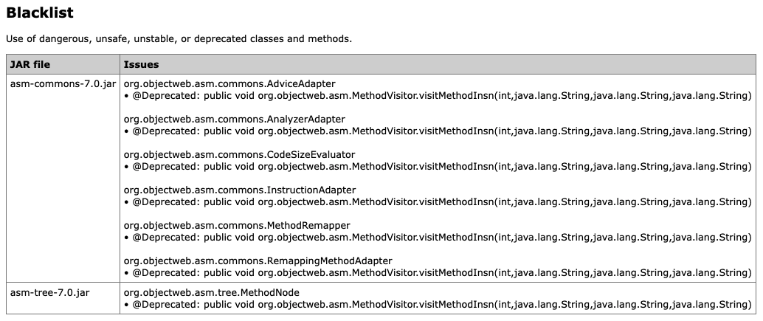The image size is (763, 321).
Task: Click the @Deprecated line under RemappingMethodAdapter
Action: (438, 272)
